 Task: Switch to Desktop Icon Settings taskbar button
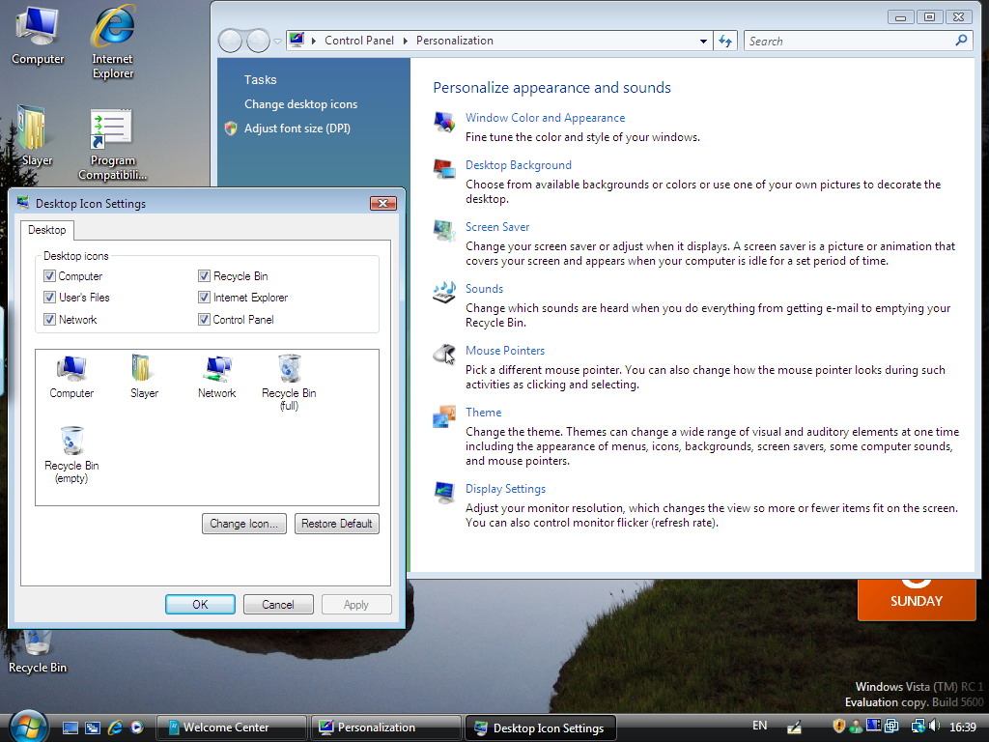tap(540, 728)
